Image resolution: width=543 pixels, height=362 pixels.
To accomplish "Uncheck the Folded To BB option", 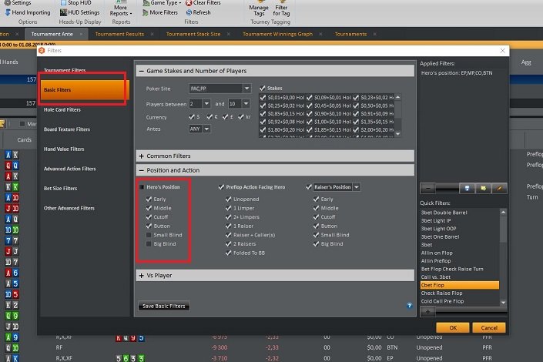I will point(229,253).
